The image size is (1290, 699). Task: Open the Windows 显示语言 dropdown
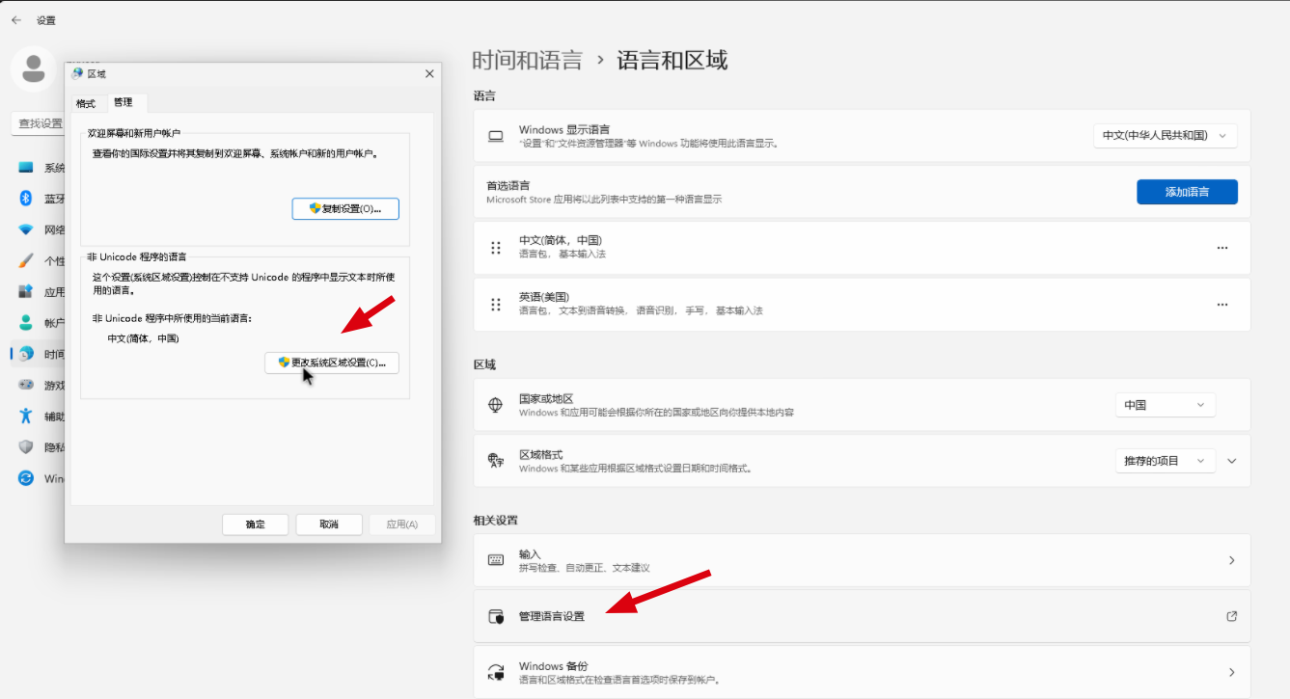coord(1166,136)
